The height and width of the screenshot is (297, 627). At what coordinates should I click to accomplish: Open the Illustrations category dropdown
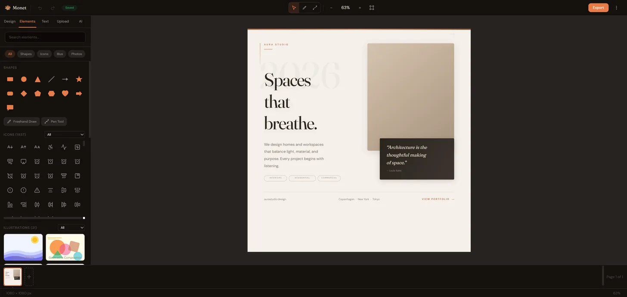click(71, 228)
